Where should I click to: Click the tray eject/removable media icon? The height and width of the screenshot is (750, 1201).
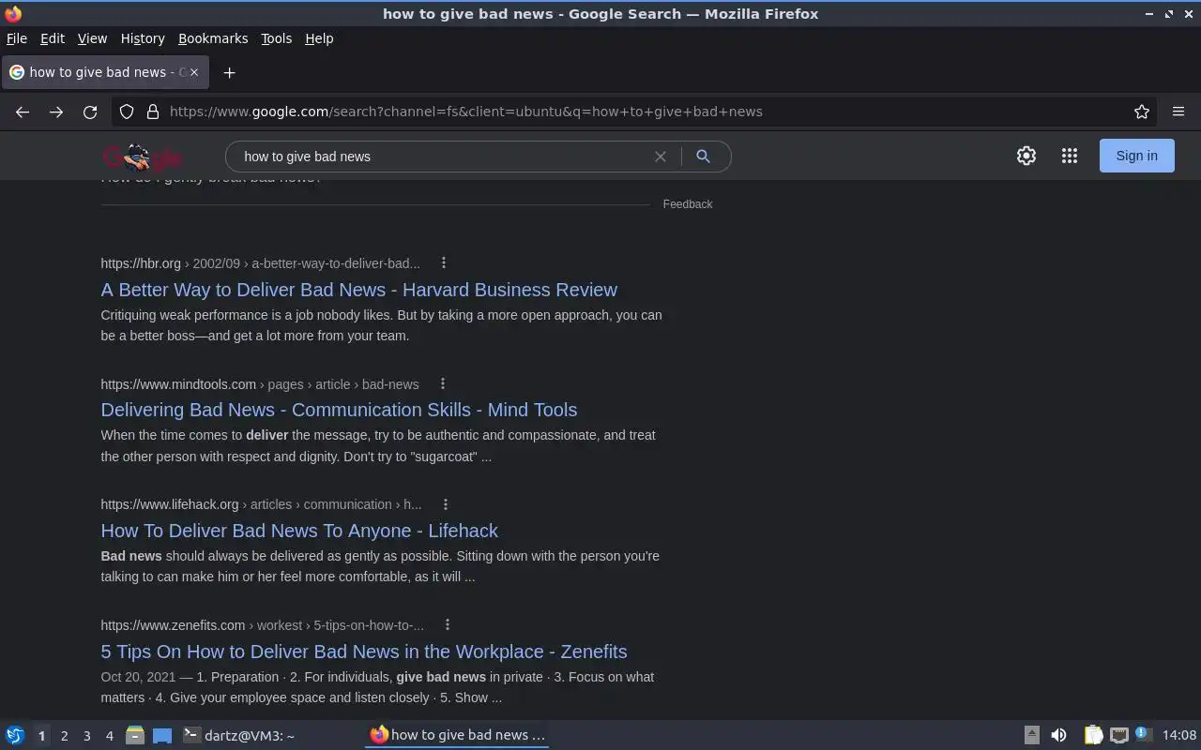click(x=1031, y=735)
